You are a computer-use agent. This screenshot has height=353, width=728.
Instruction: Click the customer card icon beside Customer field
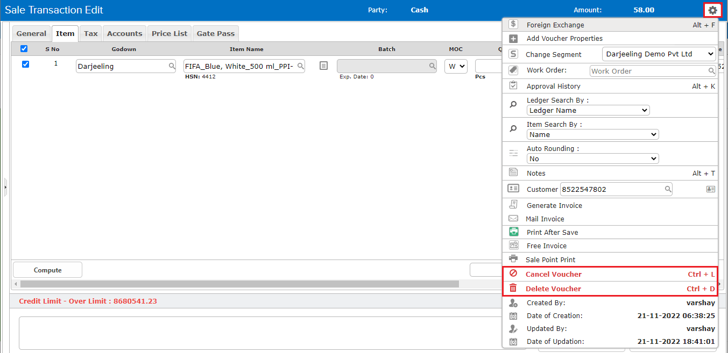[x=710, y=189]
